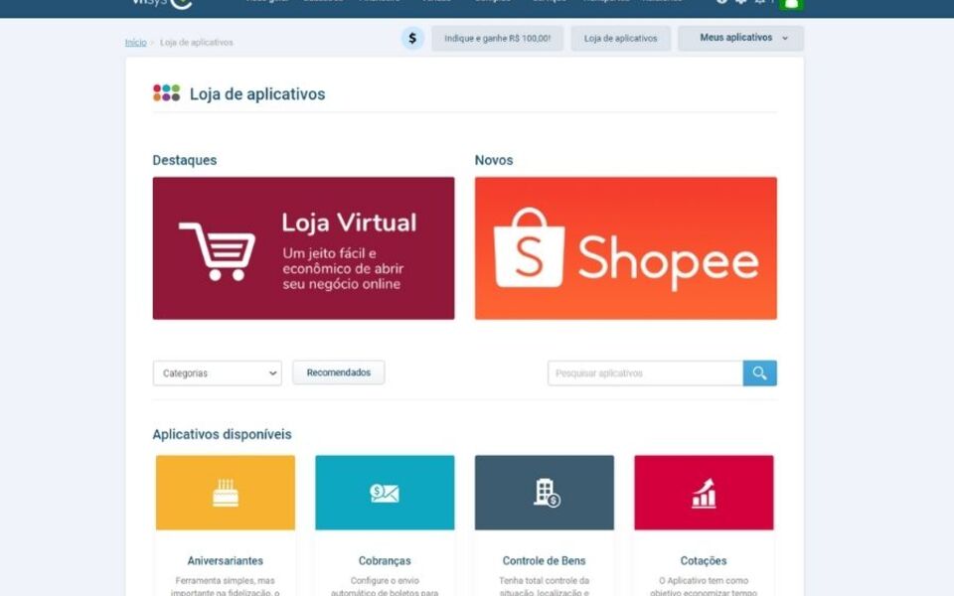Screen dimensions: 954x596
Task: Click the Loja de aplicativos breadcrumb text
Action: click(196, 42)
